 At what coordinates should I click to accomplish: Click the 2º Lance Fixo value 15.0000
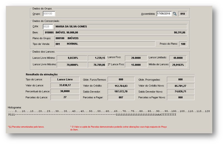click(136, 65)
